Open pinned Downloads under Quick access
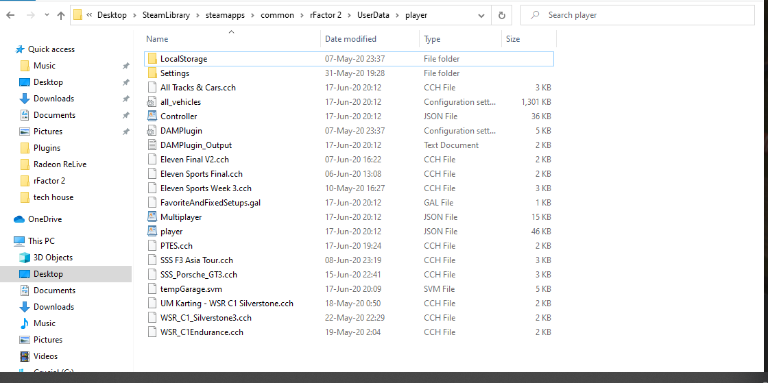 pyautogui.click(x=53, y=98)
